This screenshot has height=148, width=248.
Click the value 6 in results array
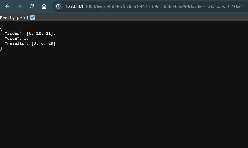click(x=42, y=43)
